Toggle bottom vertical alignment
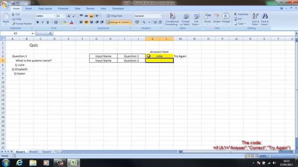The image size is (298, 167). [91, 16]
